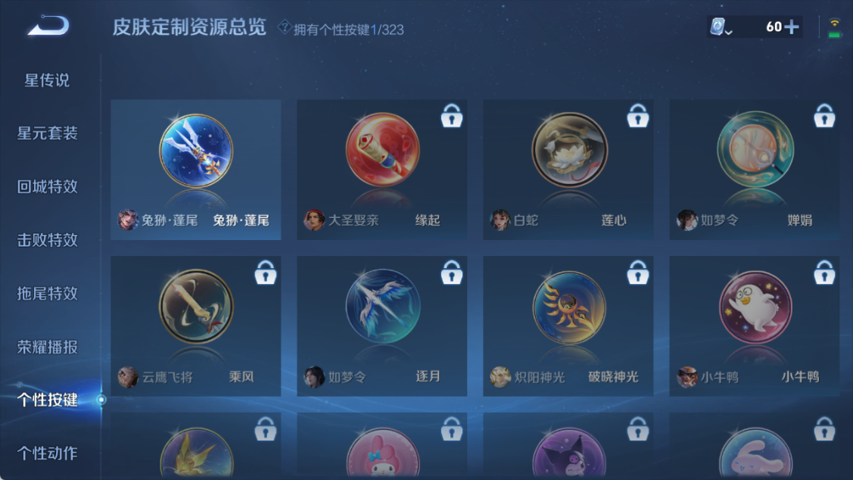Click the lock icon on 小牛鸭 card
This screenshot has height=480, width=853.
[824, 272]
